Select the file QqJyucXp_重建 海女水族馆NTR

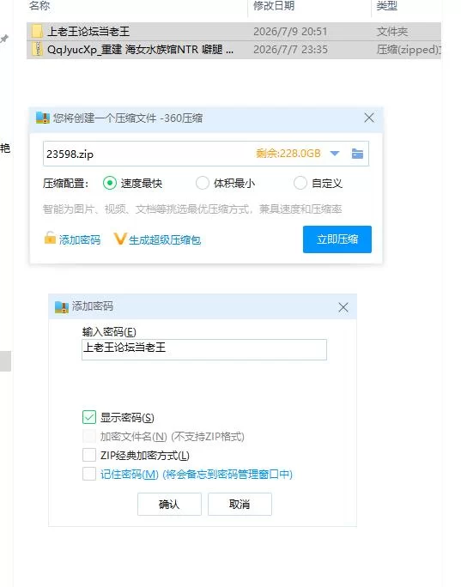point(234,50)
